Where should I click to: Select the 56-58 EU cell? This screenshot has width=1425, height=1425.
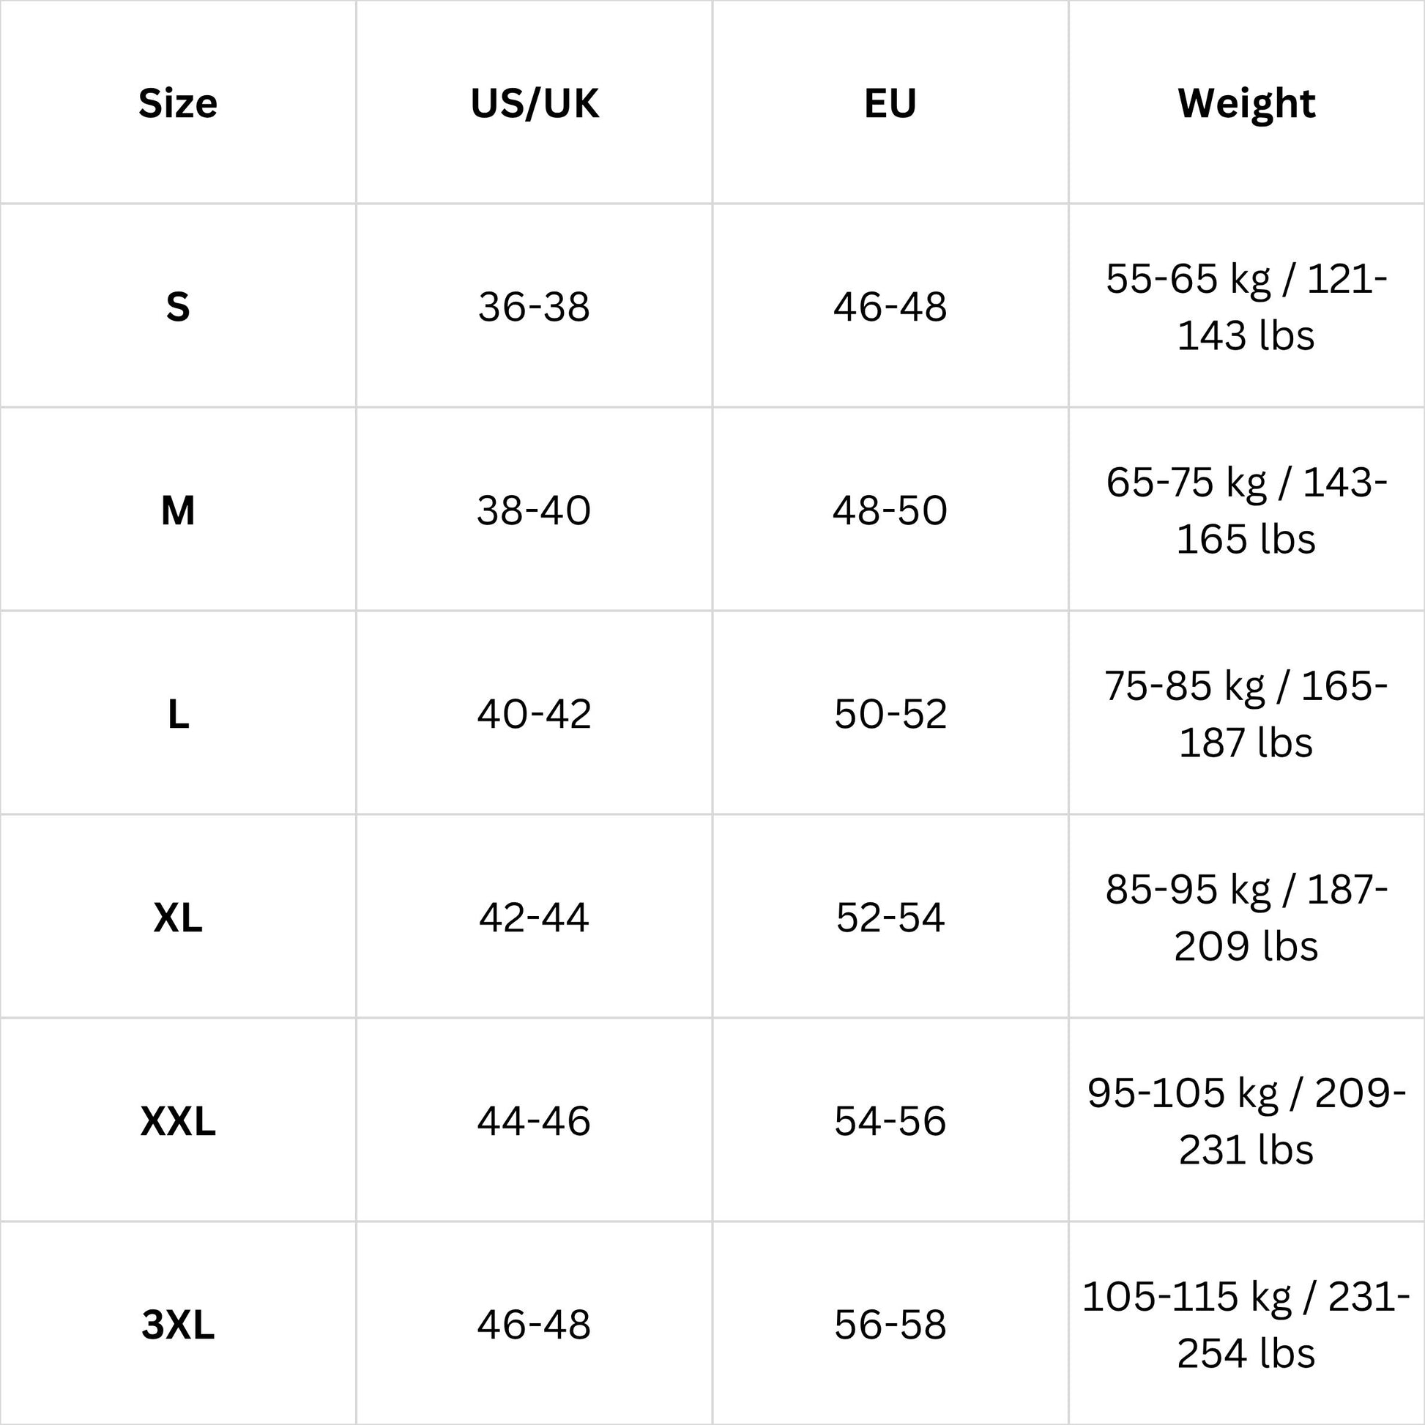point(890,1325)
